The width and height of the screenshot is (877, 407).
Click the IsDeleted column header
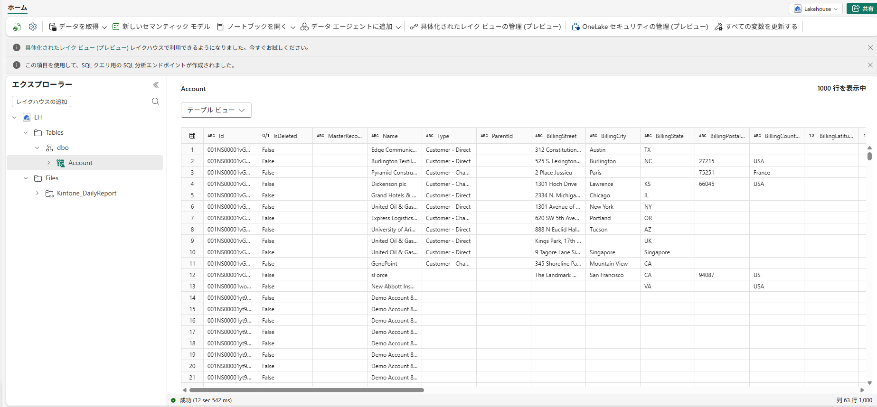point(285,136)
